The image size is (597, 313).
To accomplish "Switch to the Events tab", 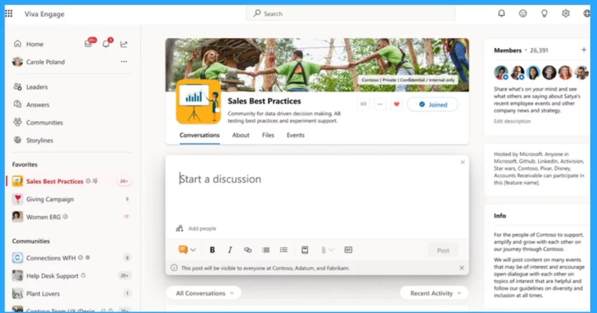I will click(296, 135).
